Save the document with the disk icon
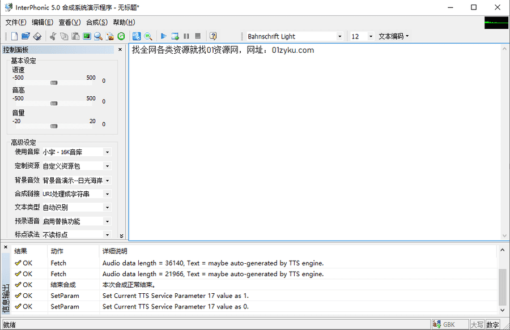This screenshot has height=330, width=510. coord(37,36)
